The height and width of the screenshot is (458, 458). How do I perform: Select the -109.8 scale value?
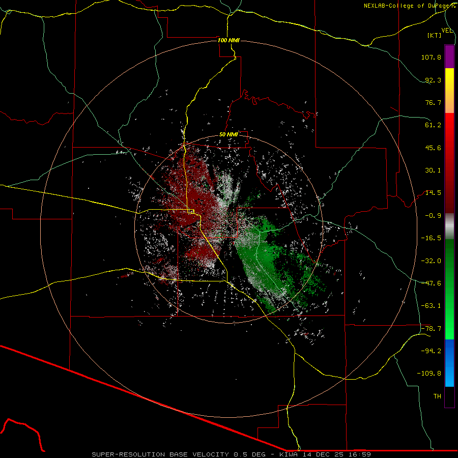point(430,374)
